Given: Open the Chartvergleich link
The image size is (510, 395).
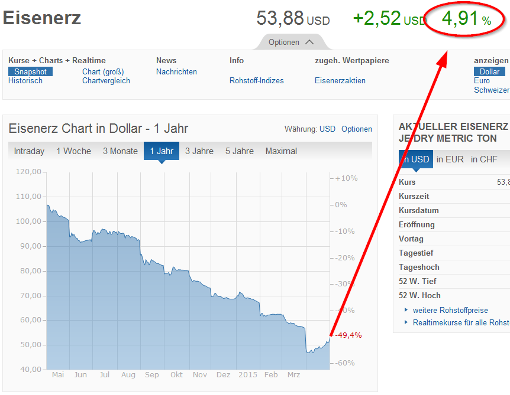Looking at the screenshot, I should (x=106, y=81).
